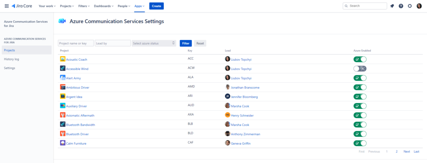Image resolution: width=427 pixels, height=163 pixels.
Task: Click Jennifer Bloomberg's avatar
Action: [x=227, y=96]
